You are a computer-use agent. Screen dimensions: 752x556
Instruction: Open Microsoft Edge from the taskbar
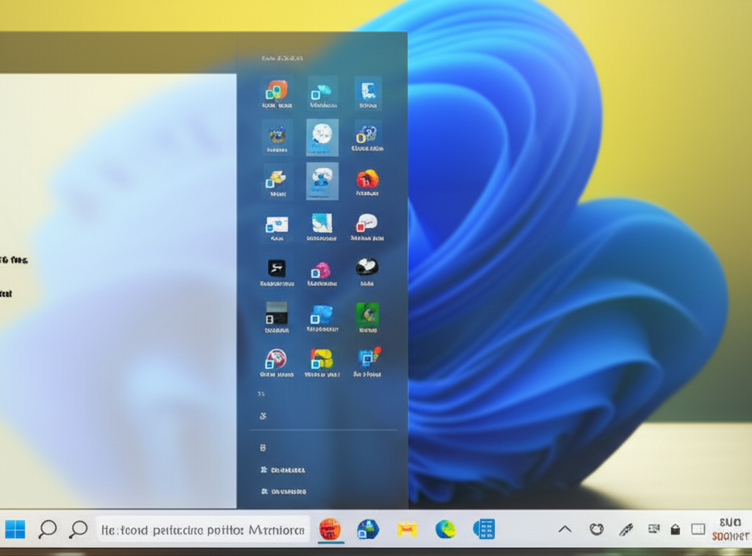(x=445, y=529)
